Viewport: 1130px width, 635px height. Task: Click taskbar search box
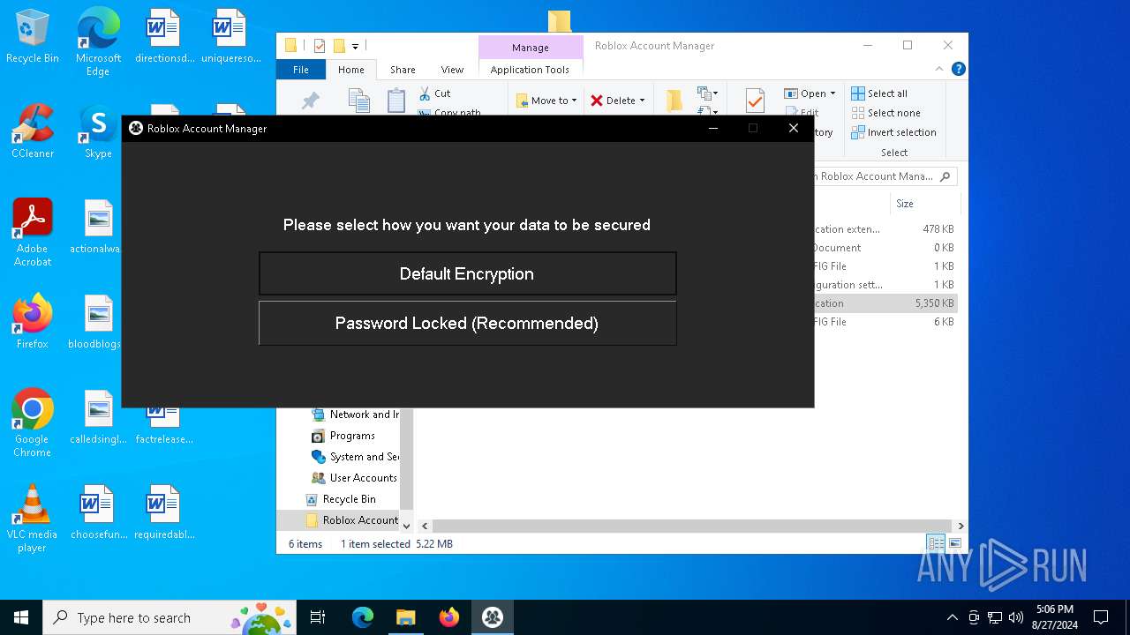[169, 617]
